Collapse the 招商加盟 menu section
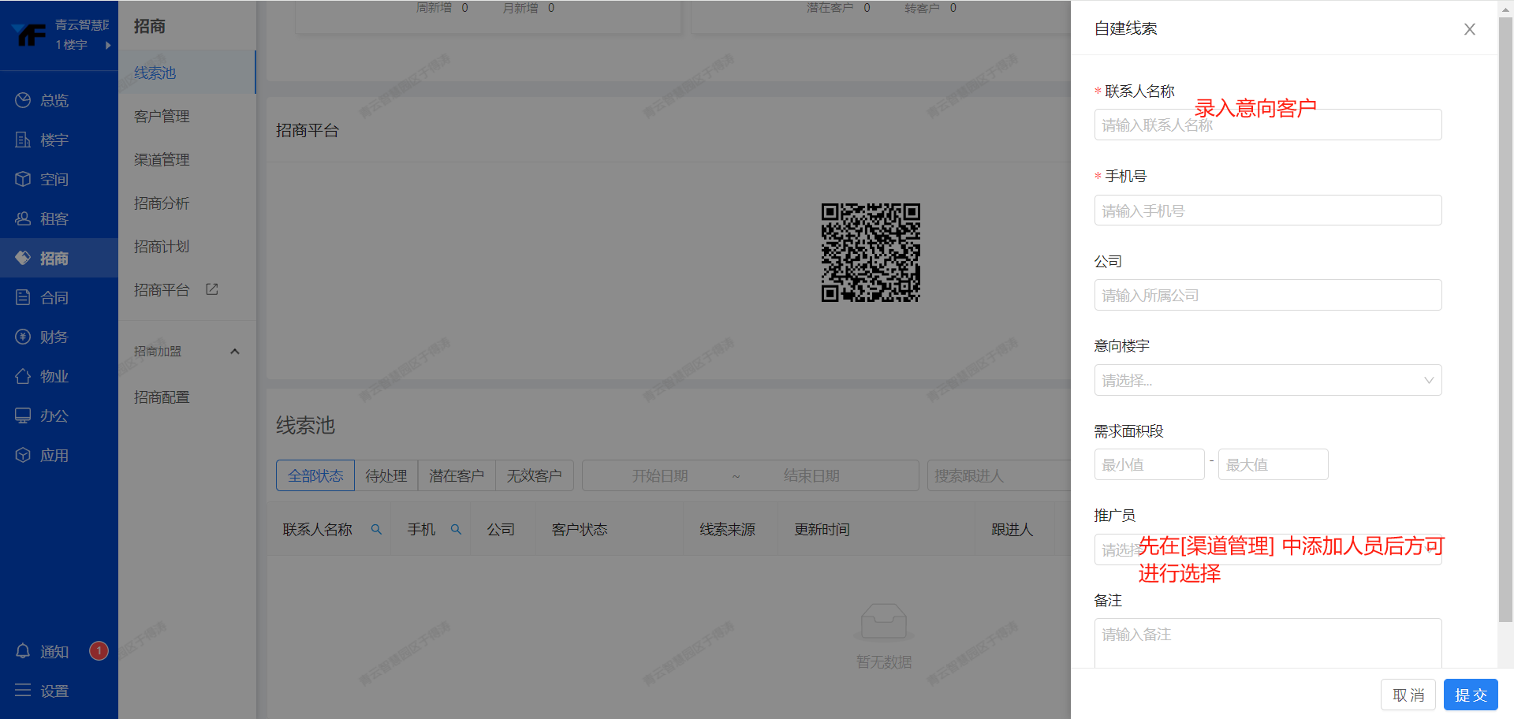Screen dimensions: 1514x719 pyautogui.click(x=234, y=352)
